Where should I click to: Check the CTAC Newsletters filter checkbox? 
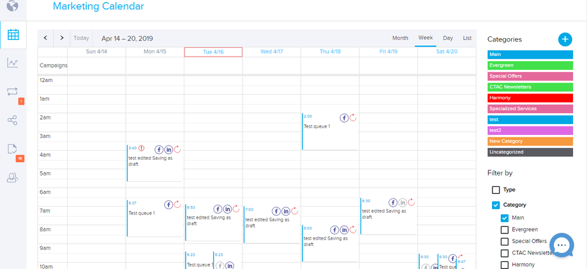[x=505, y=253]
